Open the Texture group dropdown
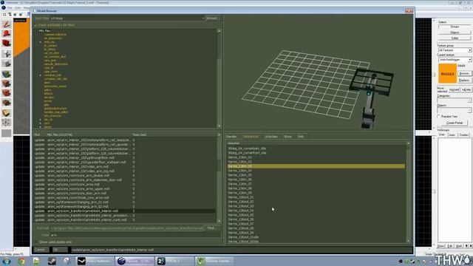The height and width of the screenshot is (266, 473). (x=455, y=50)
